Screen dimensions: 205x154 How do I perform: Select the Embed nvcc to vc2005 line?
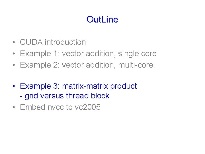click(60, 107)
